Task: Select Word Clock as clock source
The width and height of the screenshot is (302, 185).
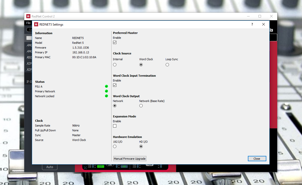Action: 141,65
